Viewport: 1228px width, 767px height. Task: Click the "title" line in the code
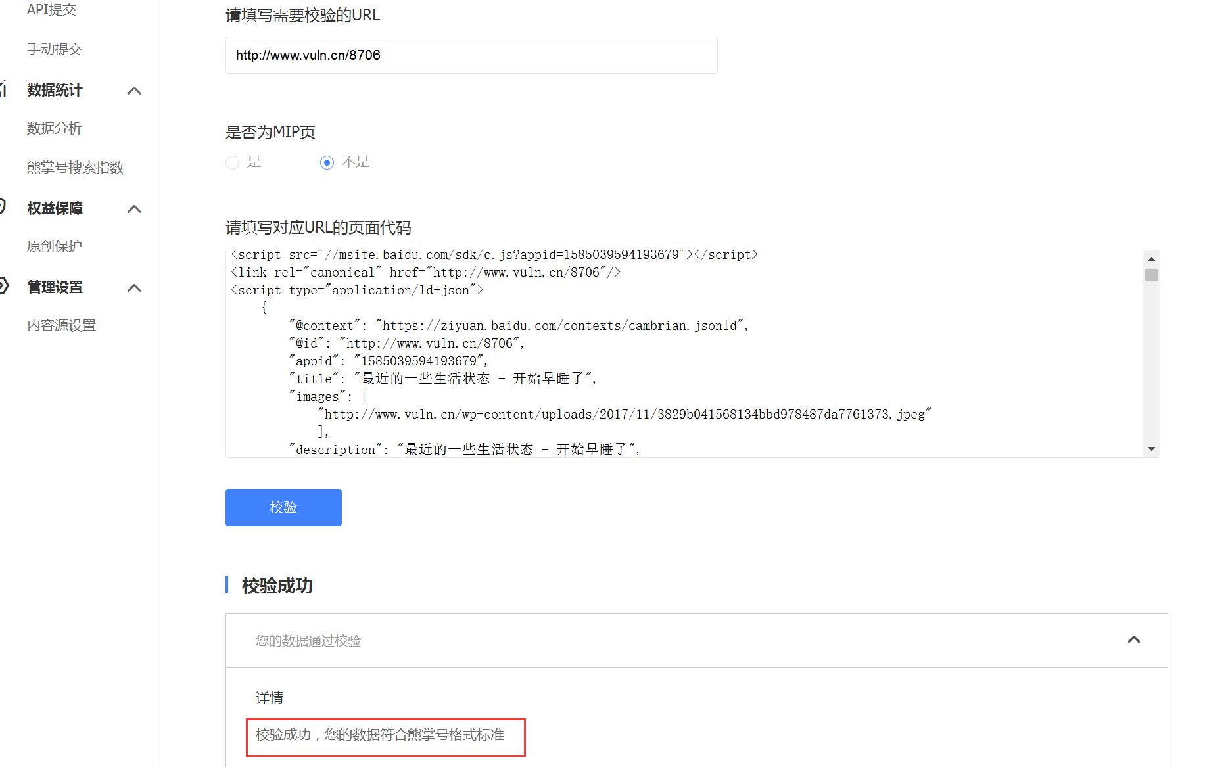click(x=442, y=379)
